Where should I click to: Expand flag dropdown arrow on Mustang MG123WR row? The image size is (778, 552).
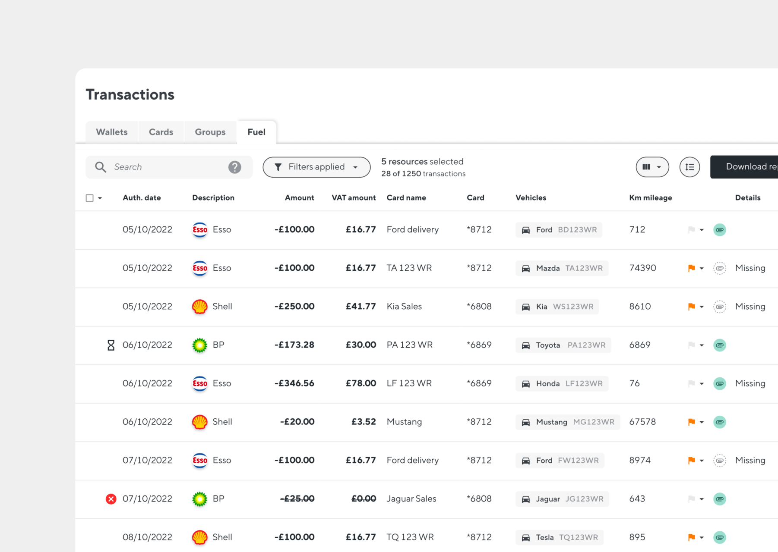pos(702,422)
